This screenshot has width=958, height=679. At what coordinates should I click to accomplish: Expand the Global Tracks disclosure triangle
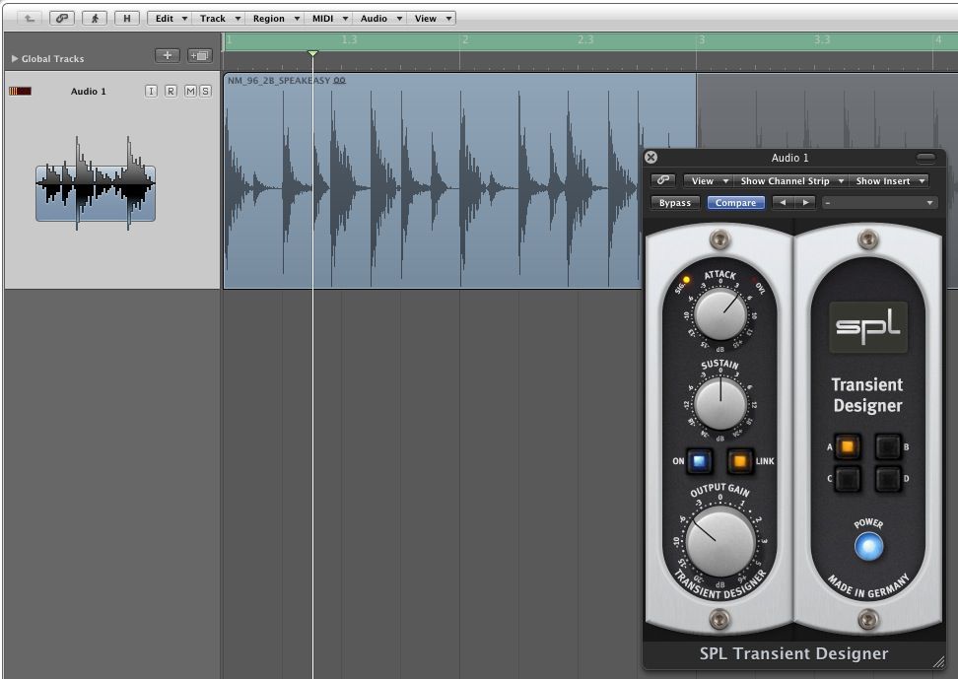[15, 59]
